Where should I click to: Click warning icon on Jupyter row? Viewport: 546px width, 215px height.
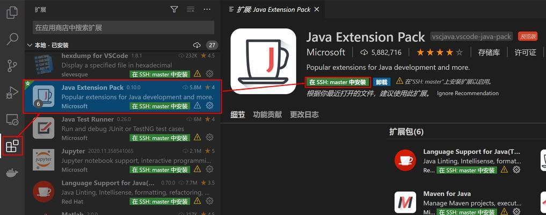198,169
